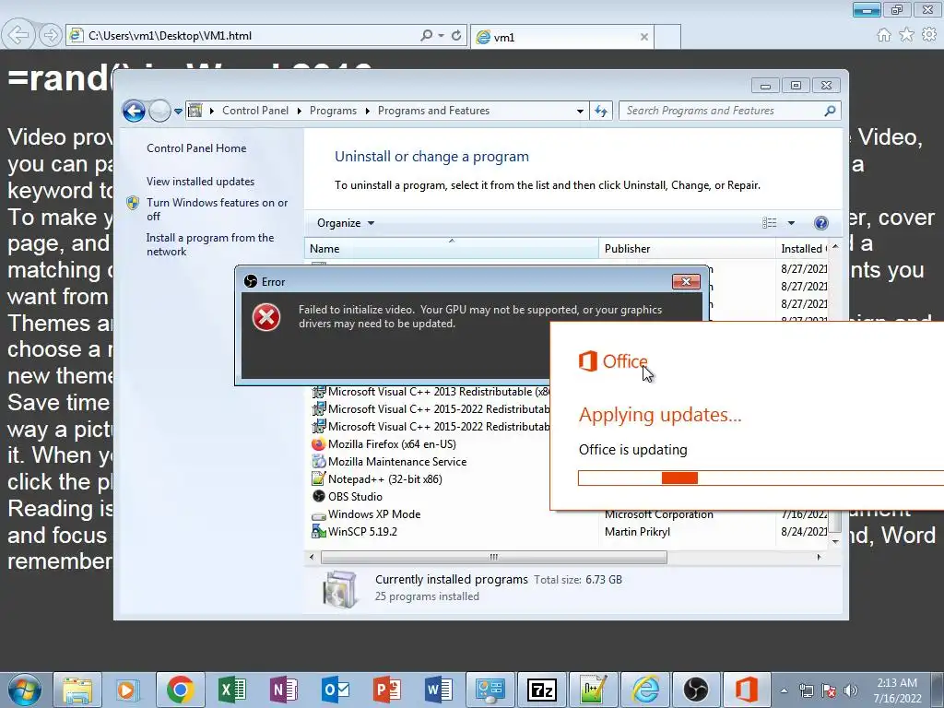Select the vm1 browser tab

click(561, 37)
